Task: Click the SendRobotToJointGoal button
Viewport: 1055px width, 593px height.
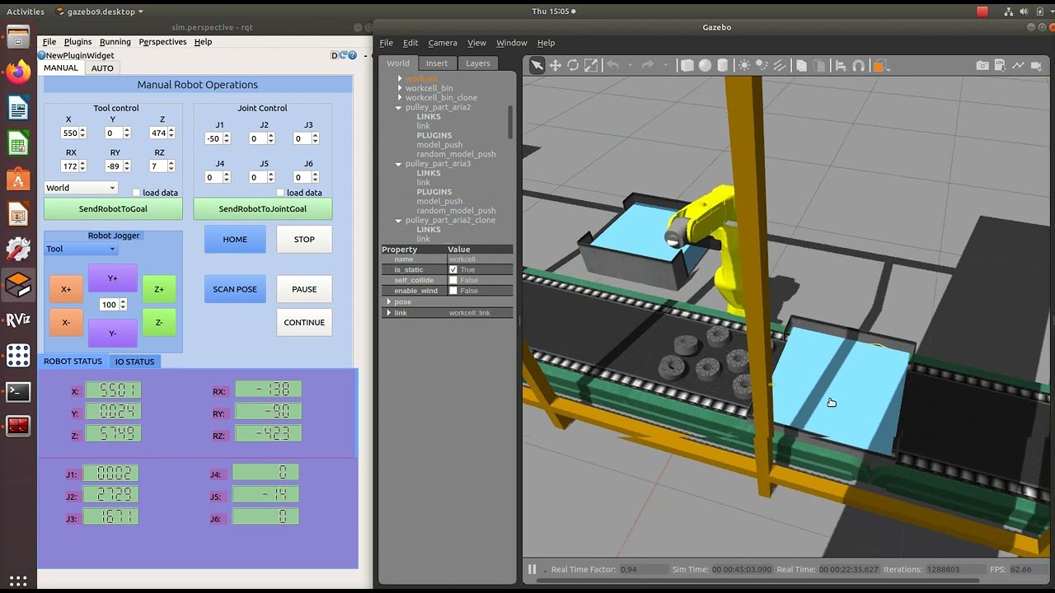Action: 263,209
